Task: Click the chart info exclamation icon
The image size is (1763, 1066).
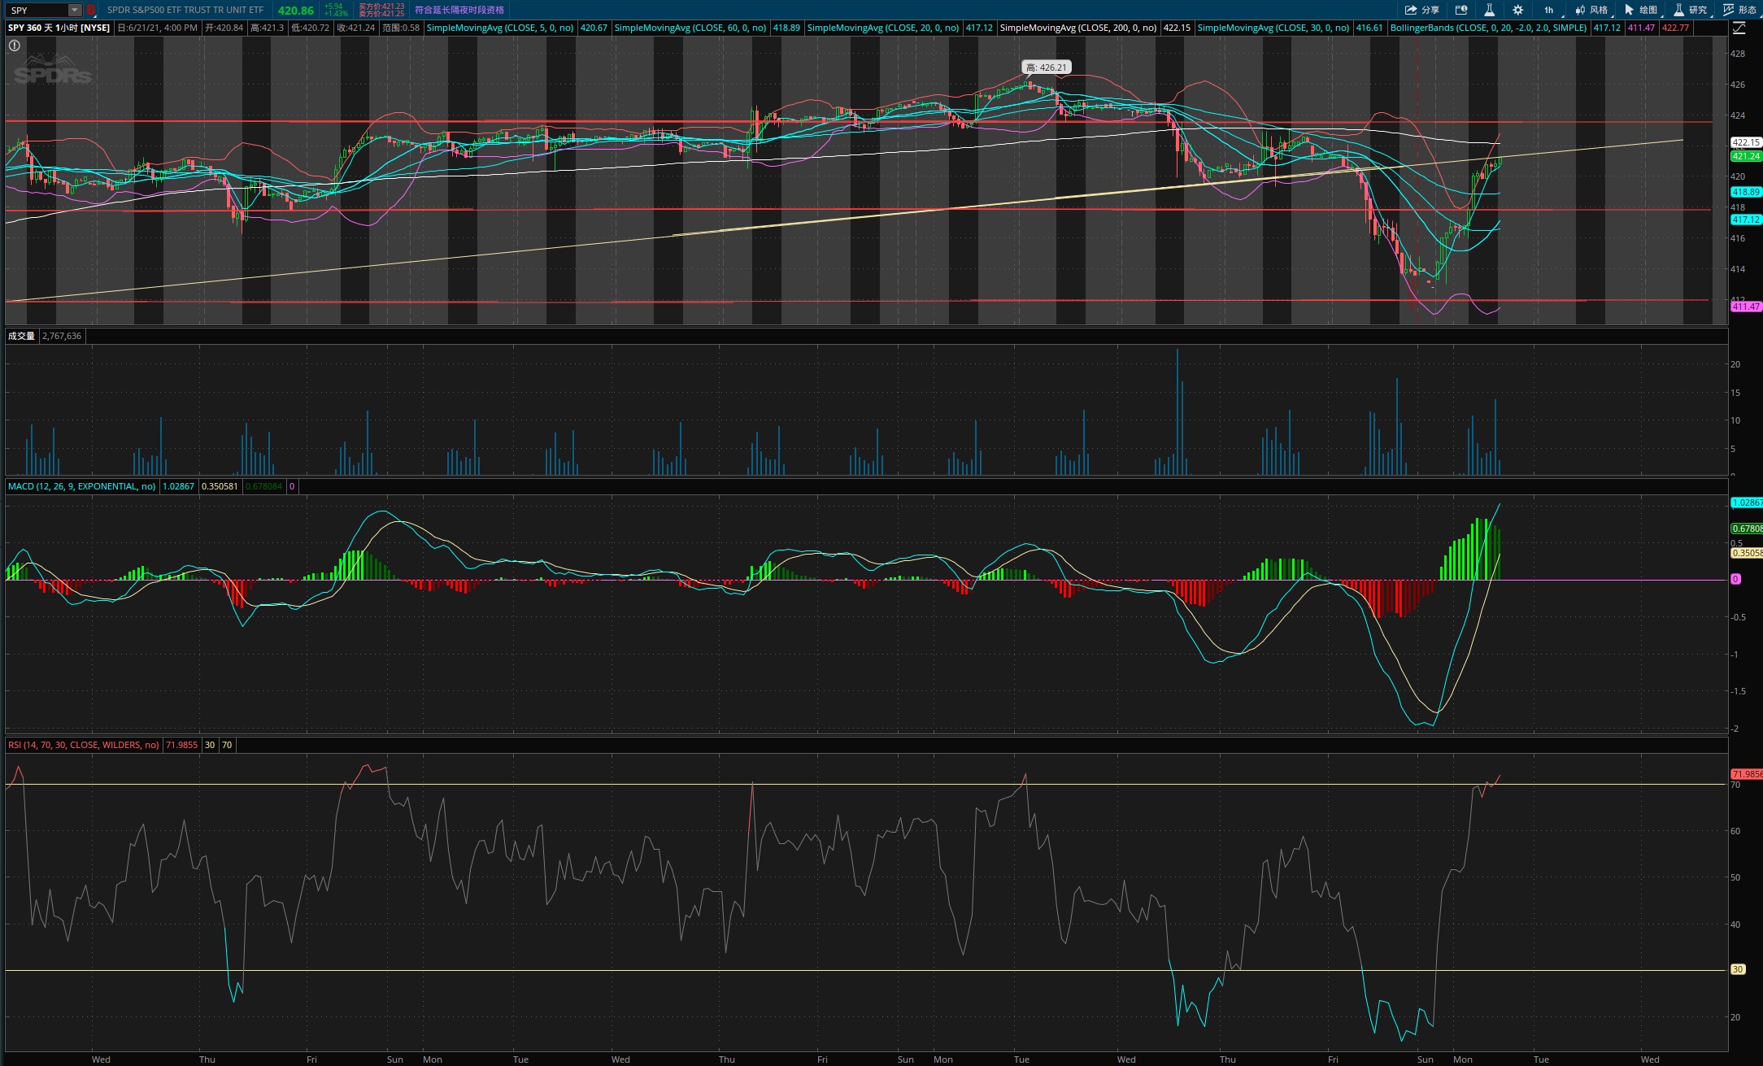Action: coord(14,46)
